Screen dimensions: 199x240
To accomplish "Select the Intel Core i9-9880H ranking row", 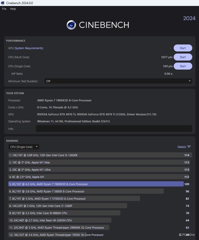I will coord(64,213).
